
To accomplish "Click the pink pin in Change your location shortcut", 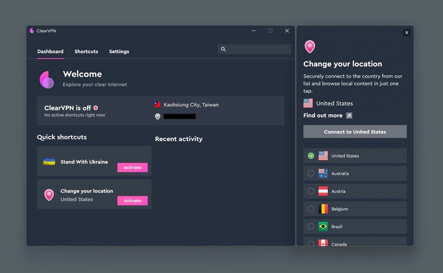I will (x=49, y=195).
